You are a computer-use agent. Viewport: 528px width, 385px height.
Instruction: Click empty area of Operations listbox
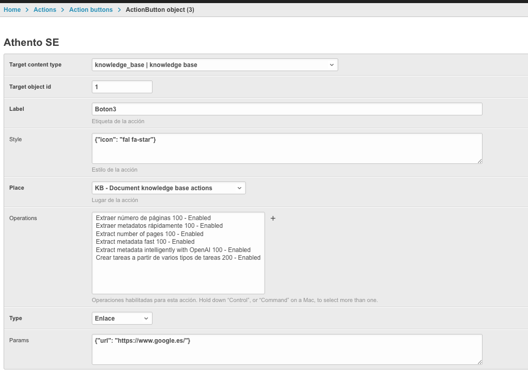pyautogui.click(x=178, y=278)
